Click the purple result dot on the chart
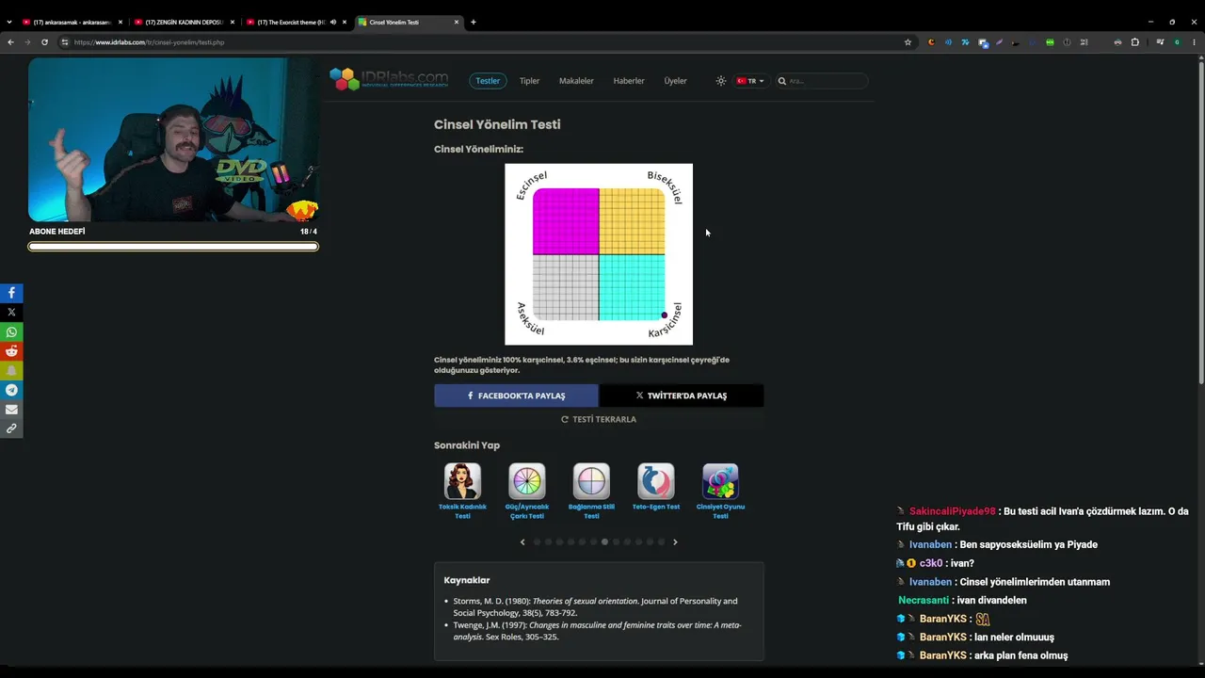The height and width of the screenshot is (678, 1205). click(x=664, y=315)
